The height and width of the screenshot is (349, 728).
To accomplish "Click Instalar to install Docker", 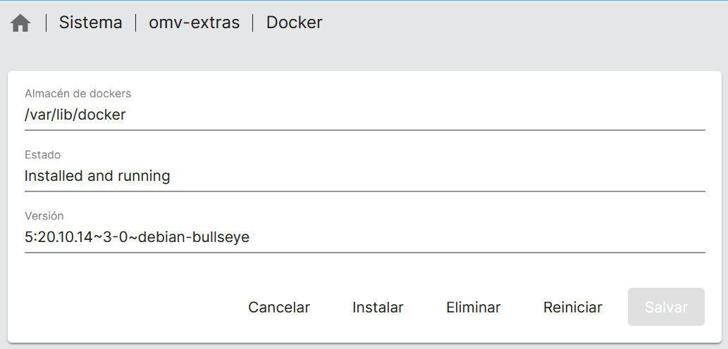I will (x=378, y=307).
